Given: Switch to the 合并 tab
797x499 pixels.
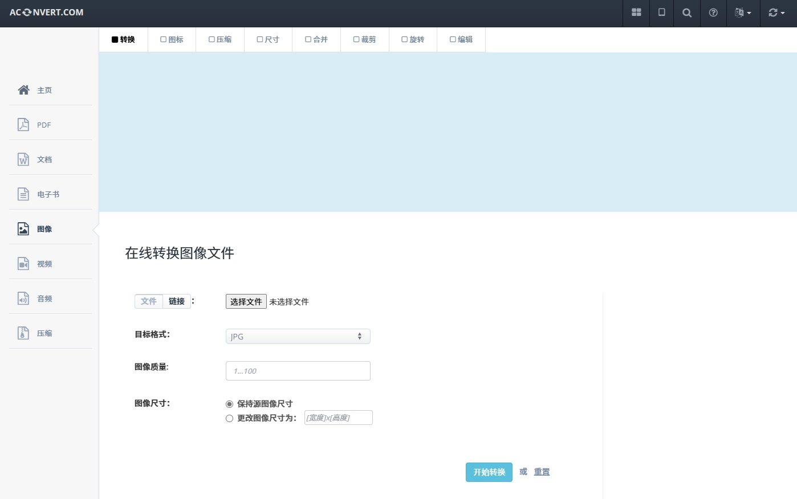Looking at the screenshot, I should coord(316,39).
